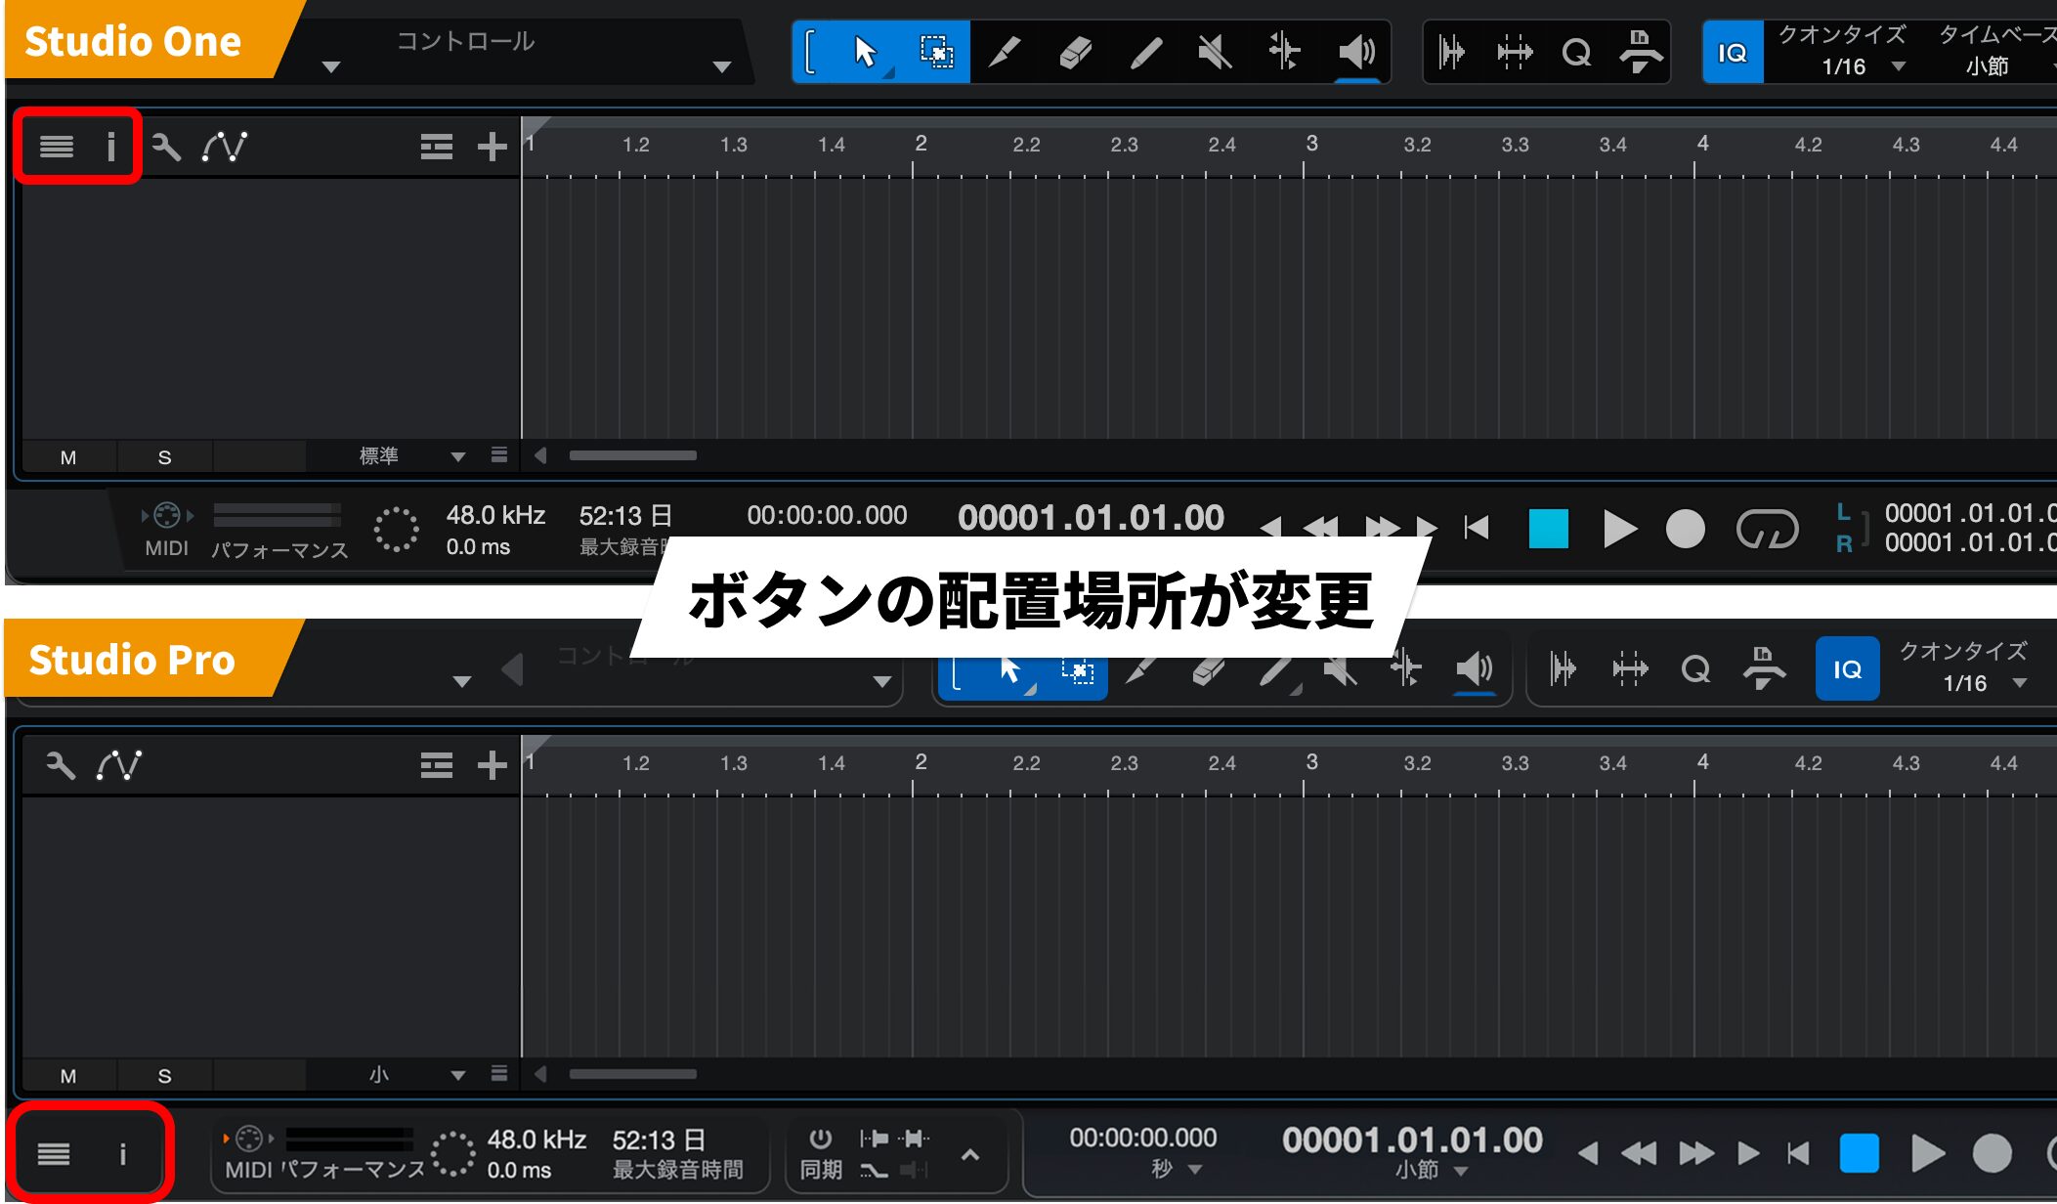The height and width of the screenshot is (1204, 2057).
Task: Toggle the loop button in Studio One transport
Action: point(1766,530)
